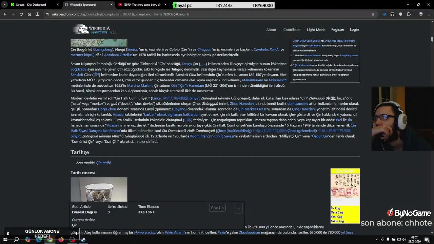
Task: Open Windows taskbar search
Action: (x=16, y=240)
